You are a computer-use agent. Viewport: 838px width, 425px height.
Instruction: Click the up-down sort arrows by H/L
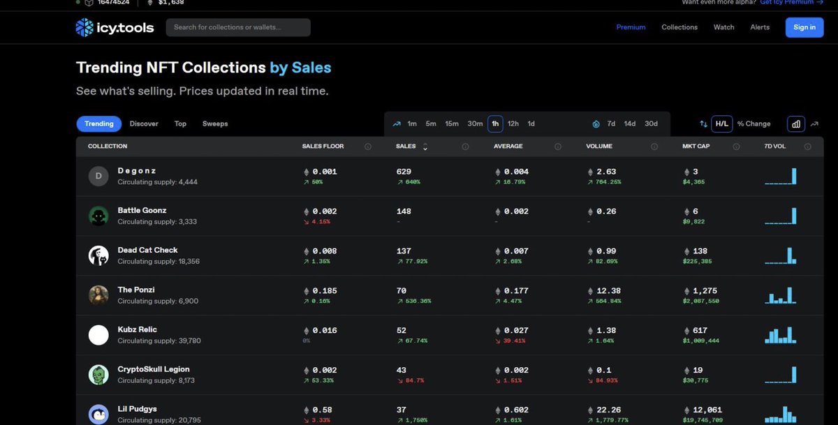[703, 124]
